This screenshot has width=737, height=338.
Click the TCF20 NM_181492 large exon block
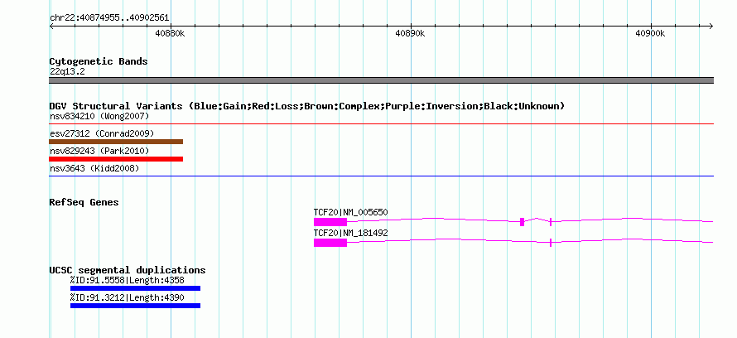(330, 243)
